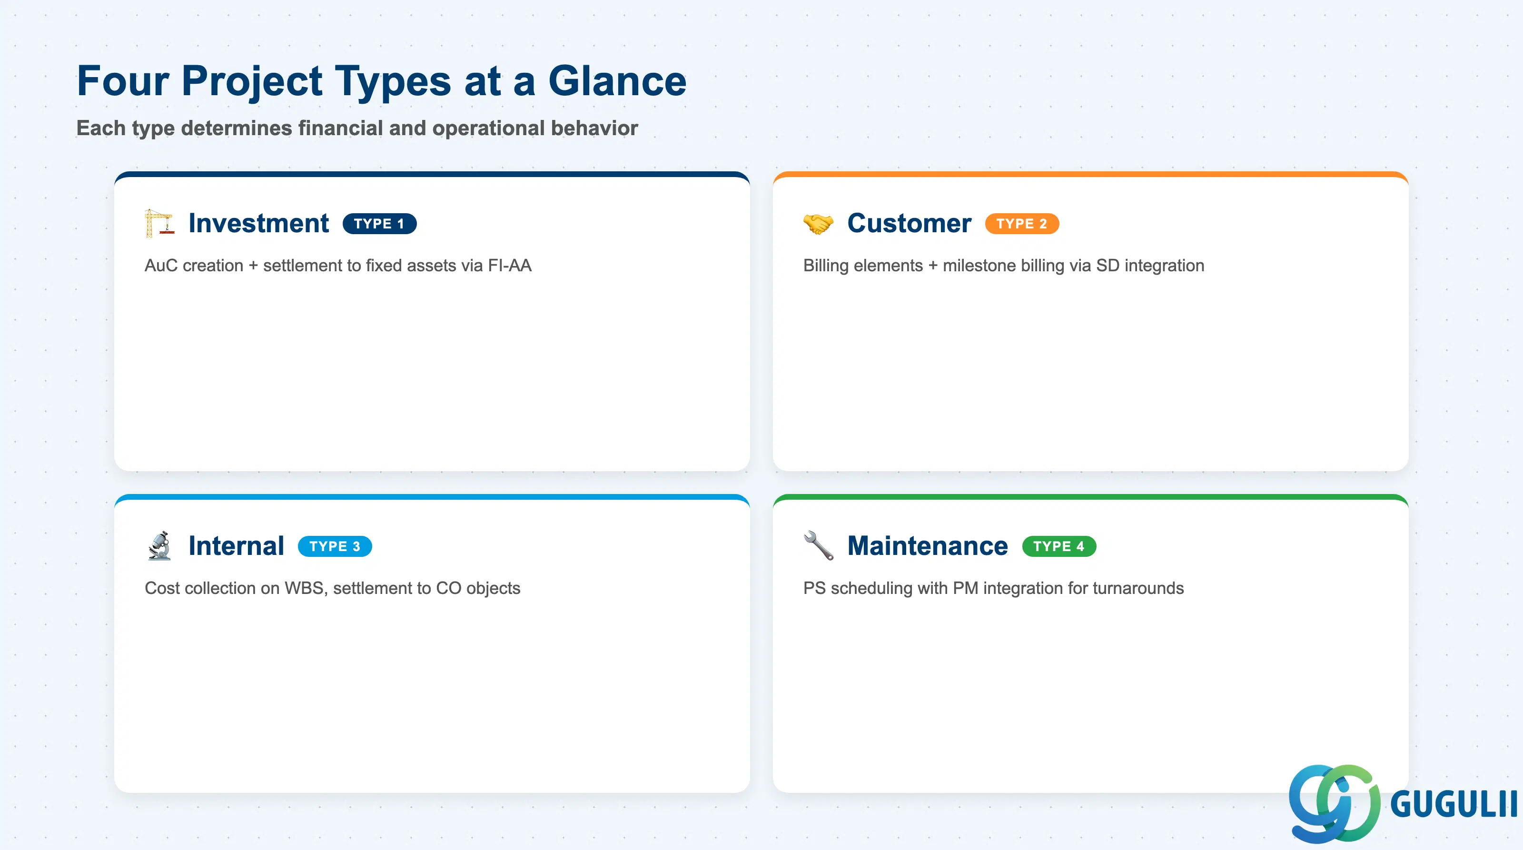Click the 'AuC creation + settlement' description text
Viewport: 1523px width, 850px height.
(338, 266)
